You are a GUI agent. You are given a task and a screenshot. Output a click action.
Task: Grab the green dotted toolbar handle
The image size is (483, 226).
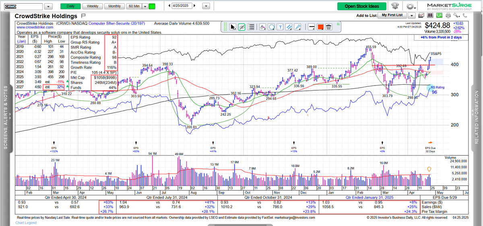coord(225,26)
